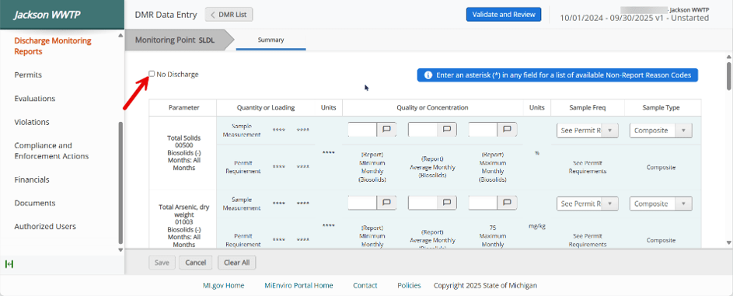Click the info icon in the asterisk banner

pyautogui.click(x=428, y=75)
